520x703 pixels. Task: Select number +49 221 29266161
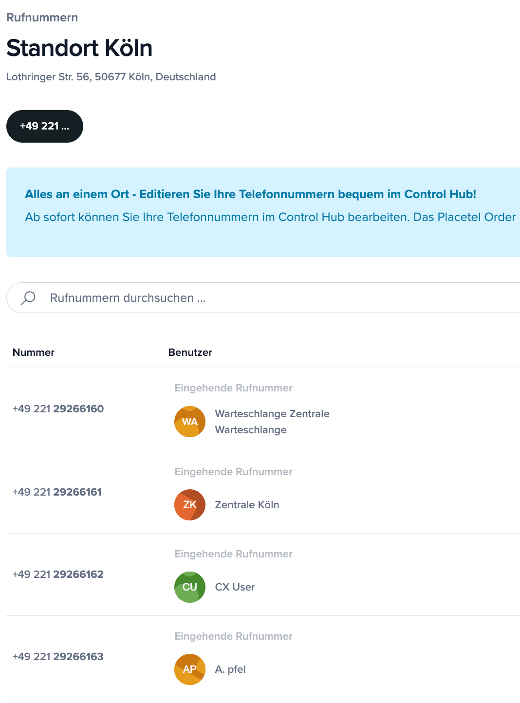(x=57, y=492)
